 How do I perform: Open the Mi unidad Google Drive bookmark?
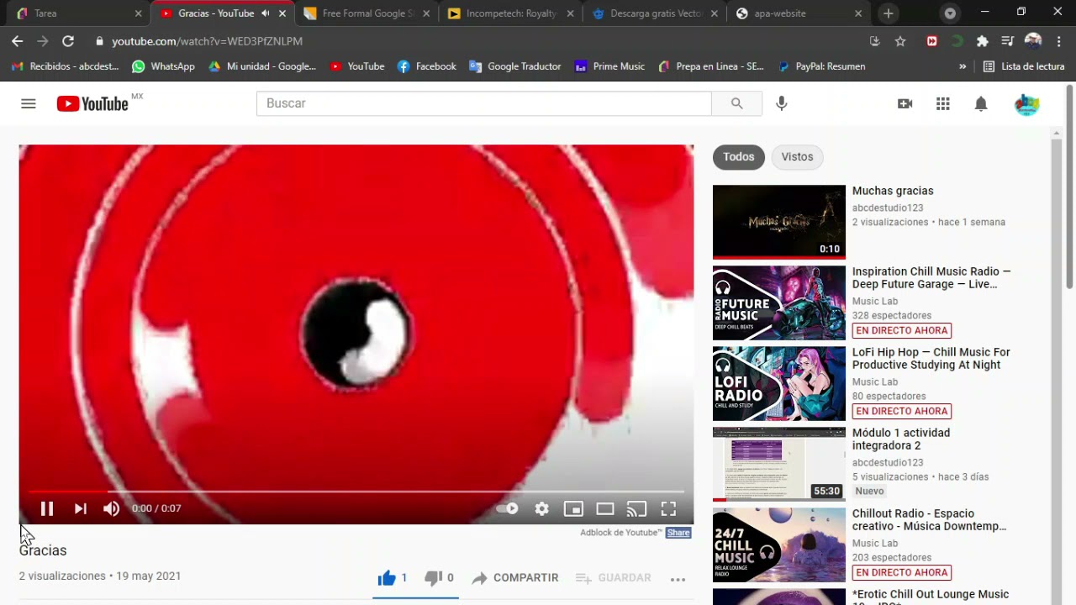click(x=262, y=66)
